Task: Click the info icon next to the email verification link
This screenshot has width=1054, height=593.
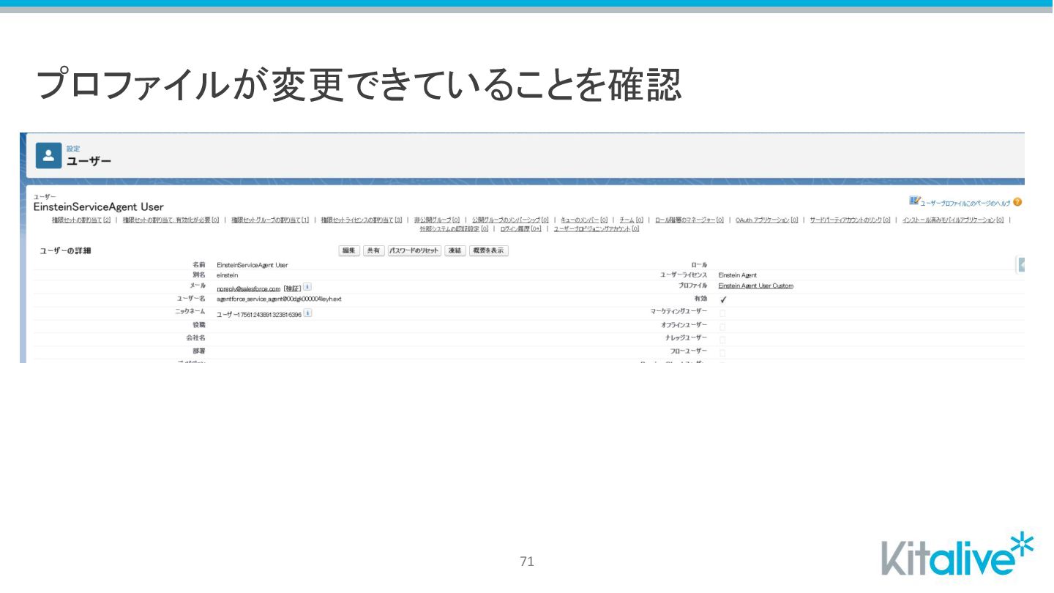Action: 307,287
